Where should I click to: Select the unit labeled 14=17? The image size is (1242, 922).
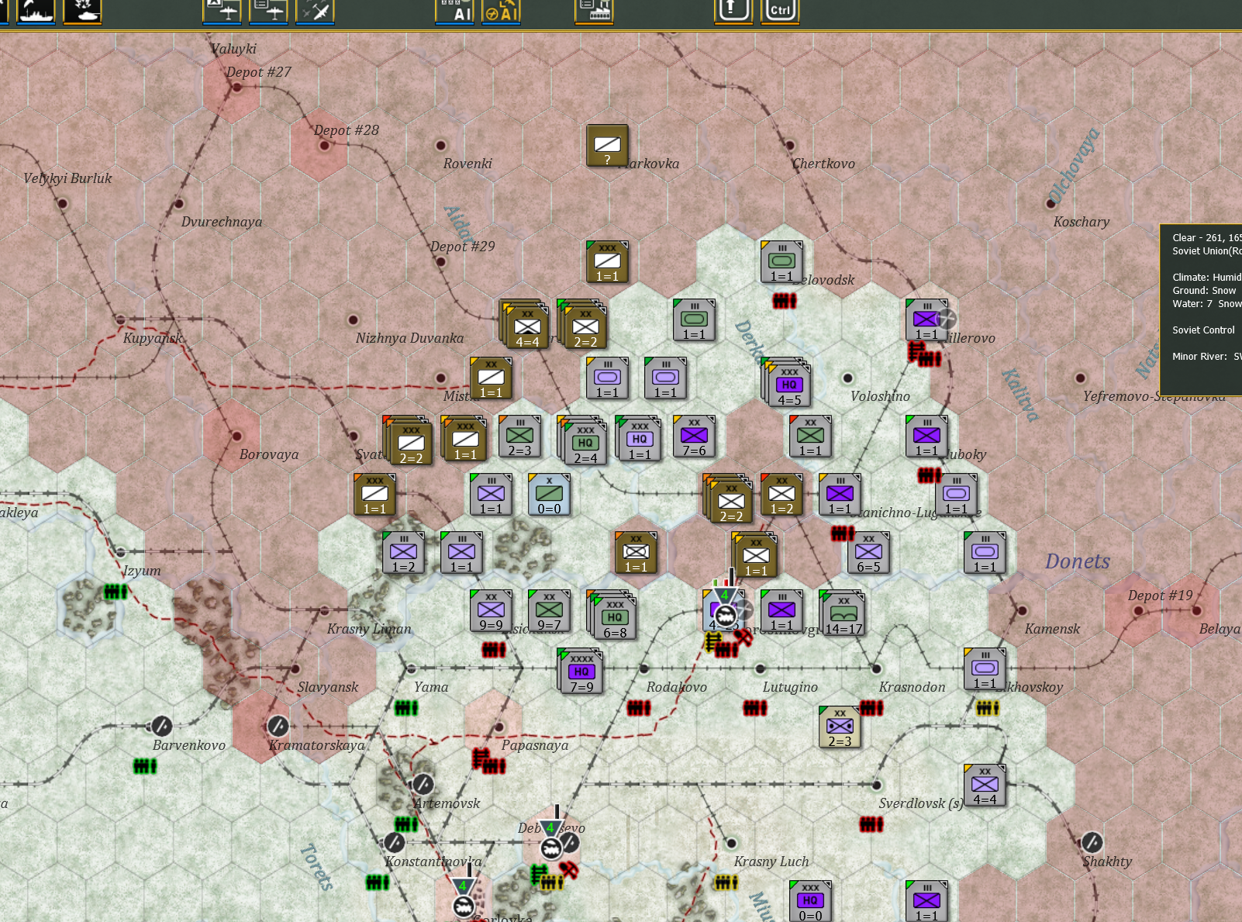click(x=844, y=613)
